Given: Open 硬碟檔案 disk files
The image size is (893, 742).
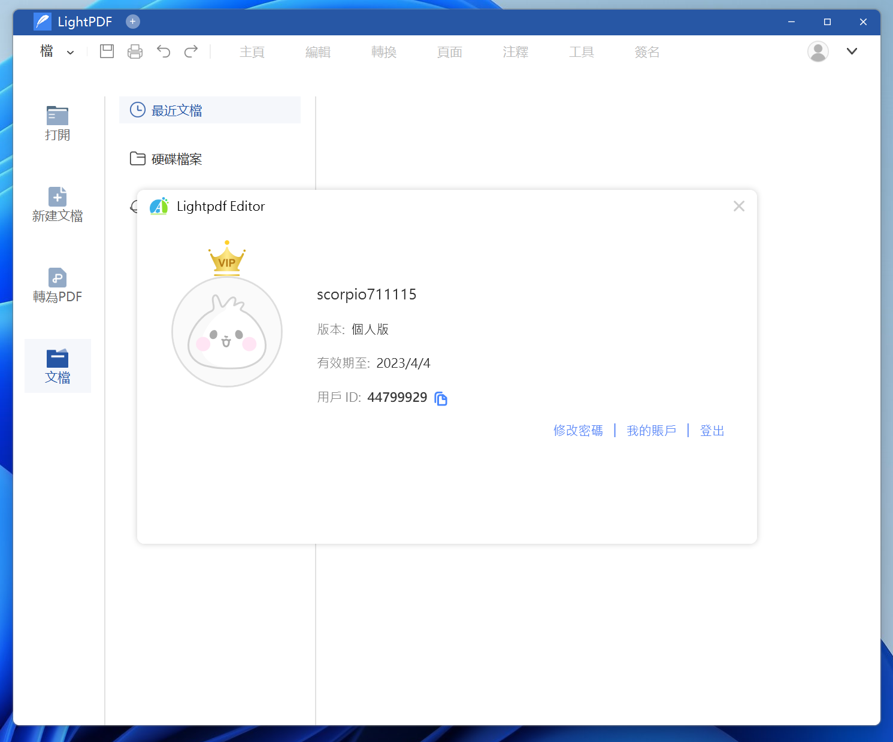Looking at the screenshot, I should tap(210, 159).
